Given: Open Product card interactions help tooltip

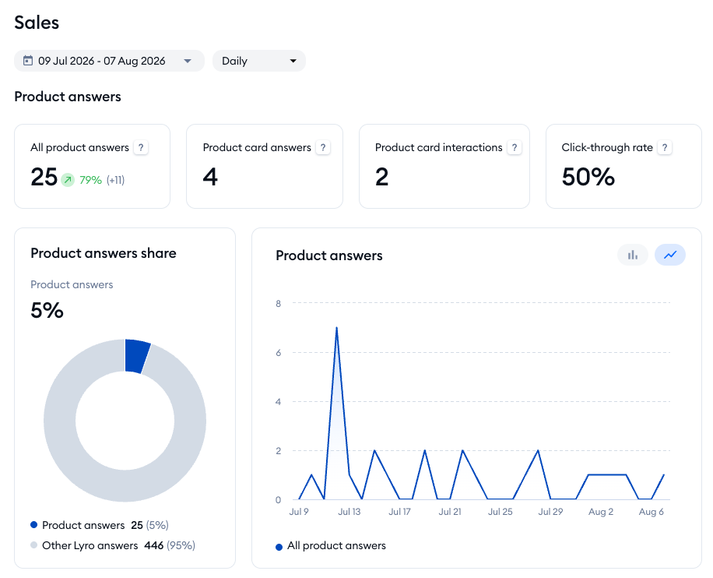Looking at the screenshot, I should click(x=515, y=147).
